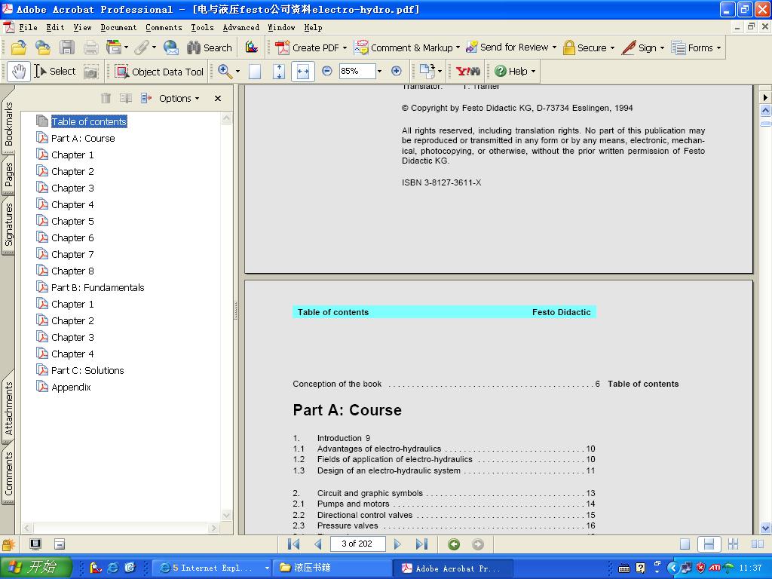Open Internet Explorer group in taskbar
Screen dimensions: 772x579
tap(212, 568)
